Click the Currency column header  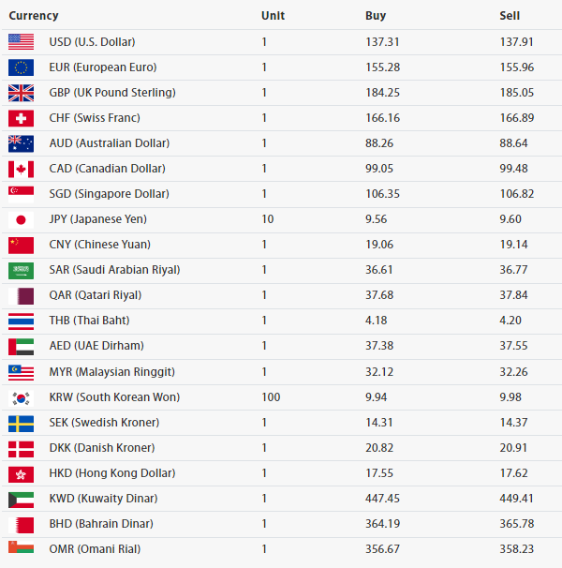(x=34, y=16)
